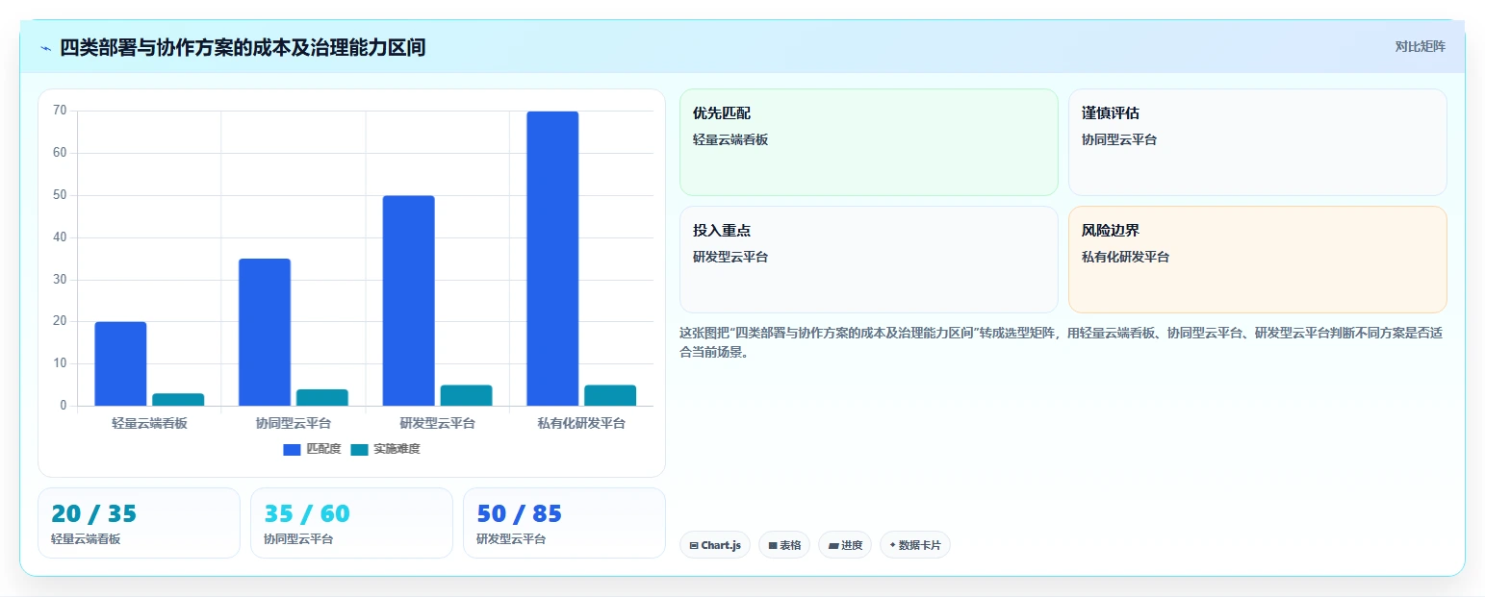Click the 研发型云平台 x-axis label
1485x597 pixels.
click(x=437, y=423)
